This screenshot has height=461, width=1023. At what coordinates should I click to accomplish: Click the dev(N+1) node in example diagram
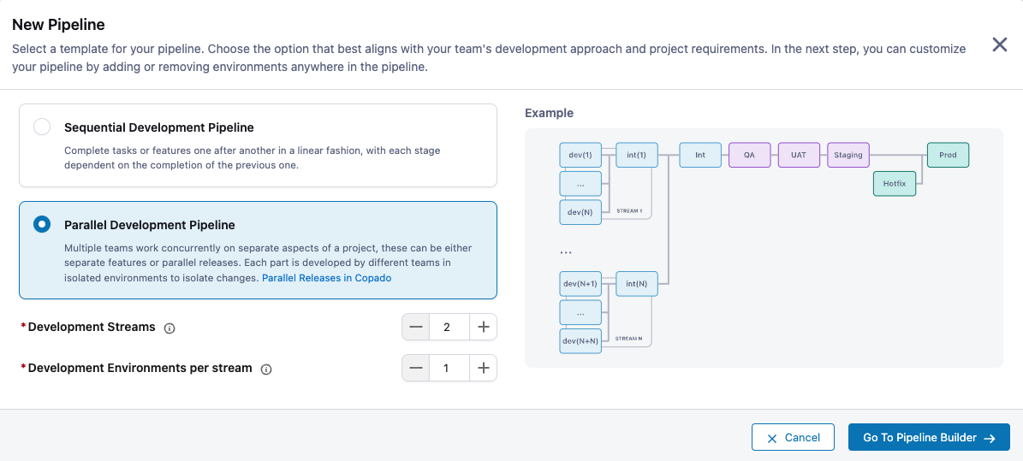click(x=580, y=284)
